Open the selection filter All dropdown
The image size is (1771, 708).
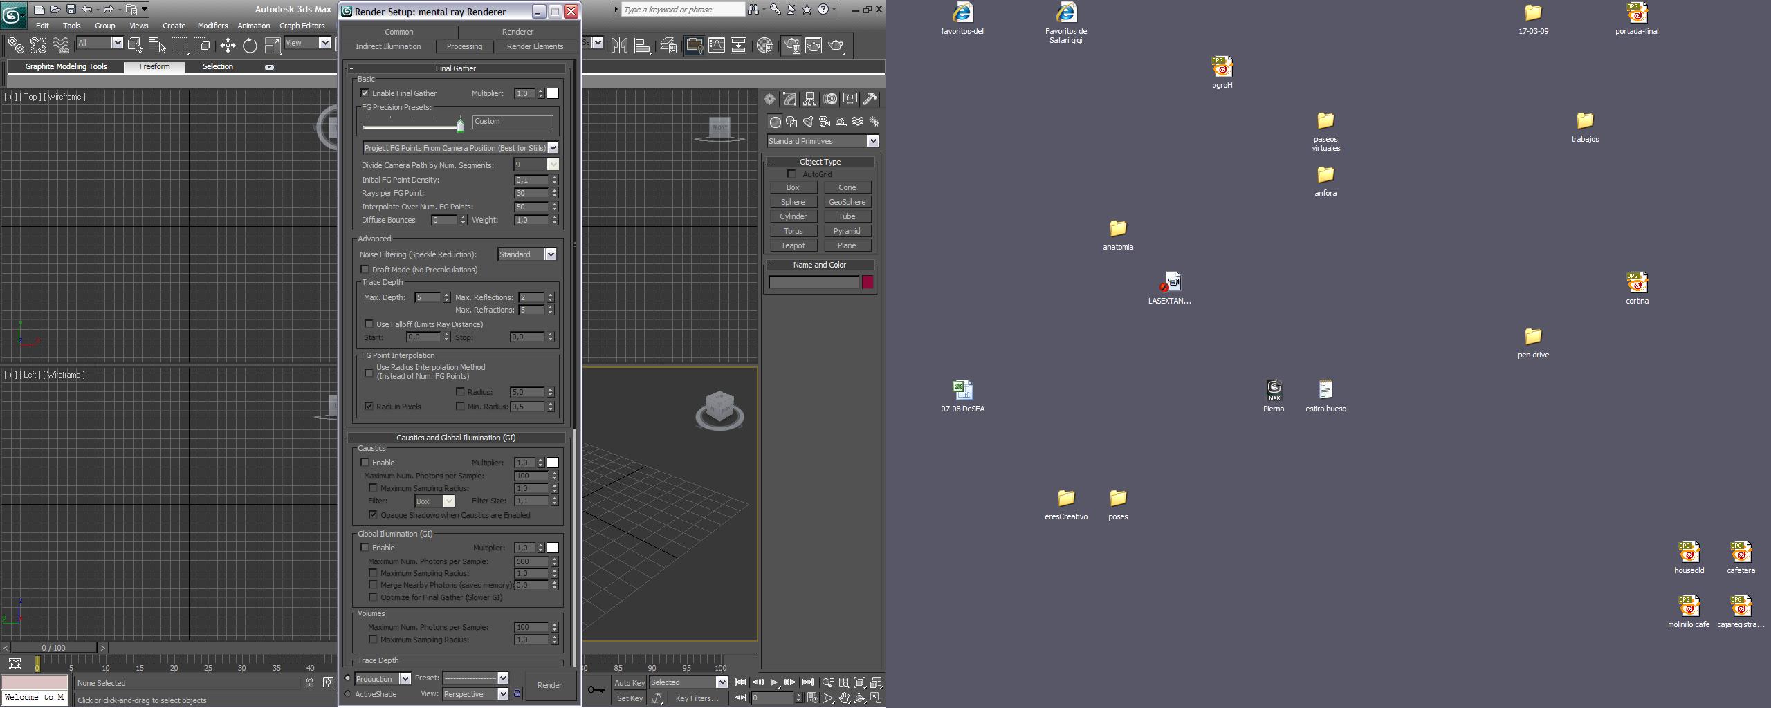tap(100, 43)
